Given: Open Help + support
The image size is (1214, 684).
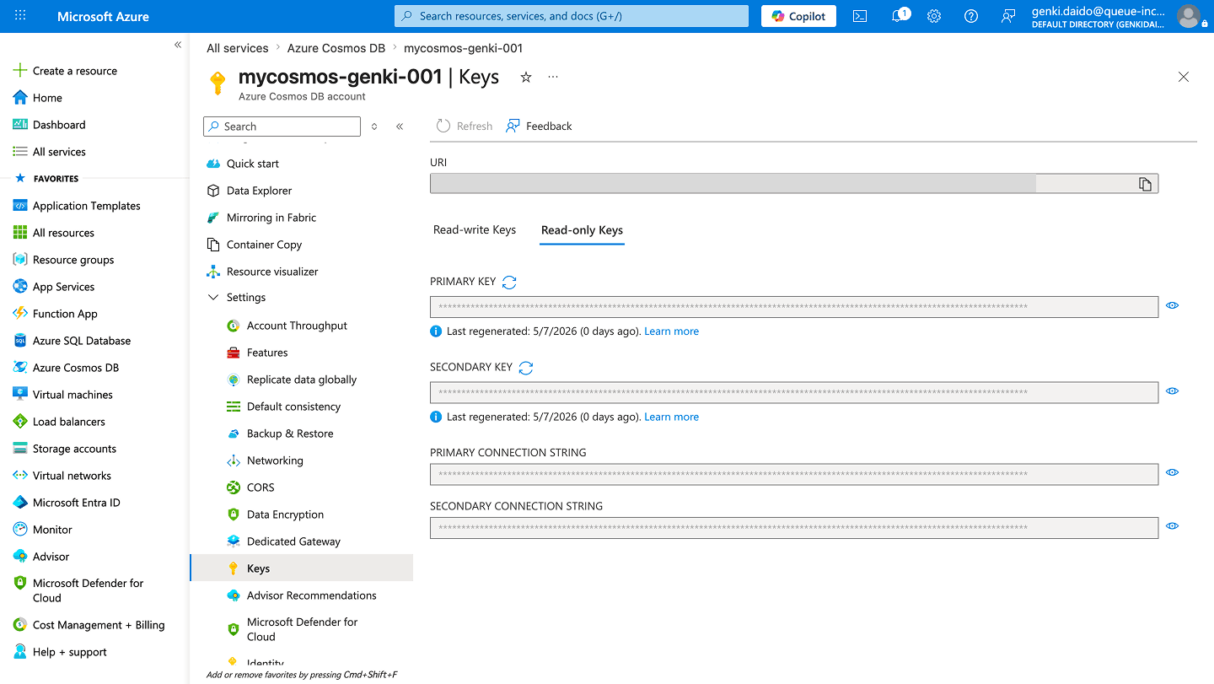Looking at the screenshot, I should pos(60,652).
